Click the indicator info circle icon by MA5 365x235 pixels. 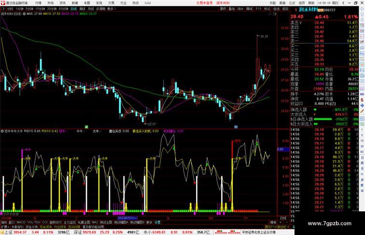point(24,14)
